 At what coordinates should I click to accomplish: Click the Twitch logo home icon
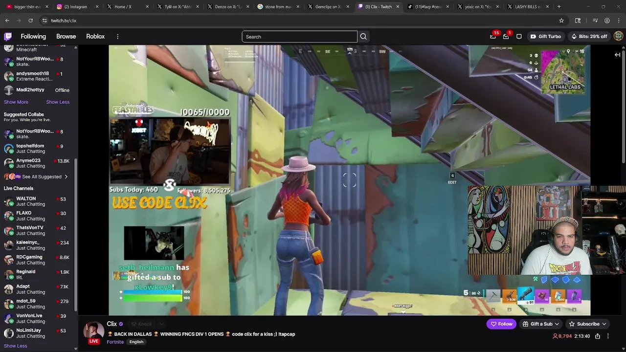tap(8, 37)
